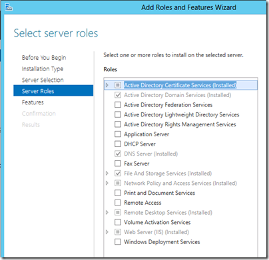269x260 pixels.
Task: Click Add Roles and Features Wizard title
Action: [x=189, y=7]
